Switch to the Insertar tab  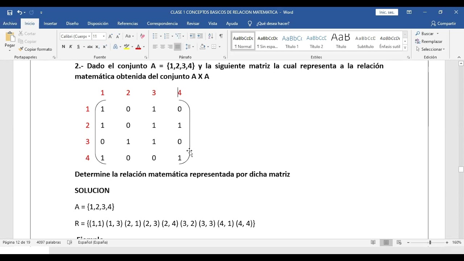50,24
